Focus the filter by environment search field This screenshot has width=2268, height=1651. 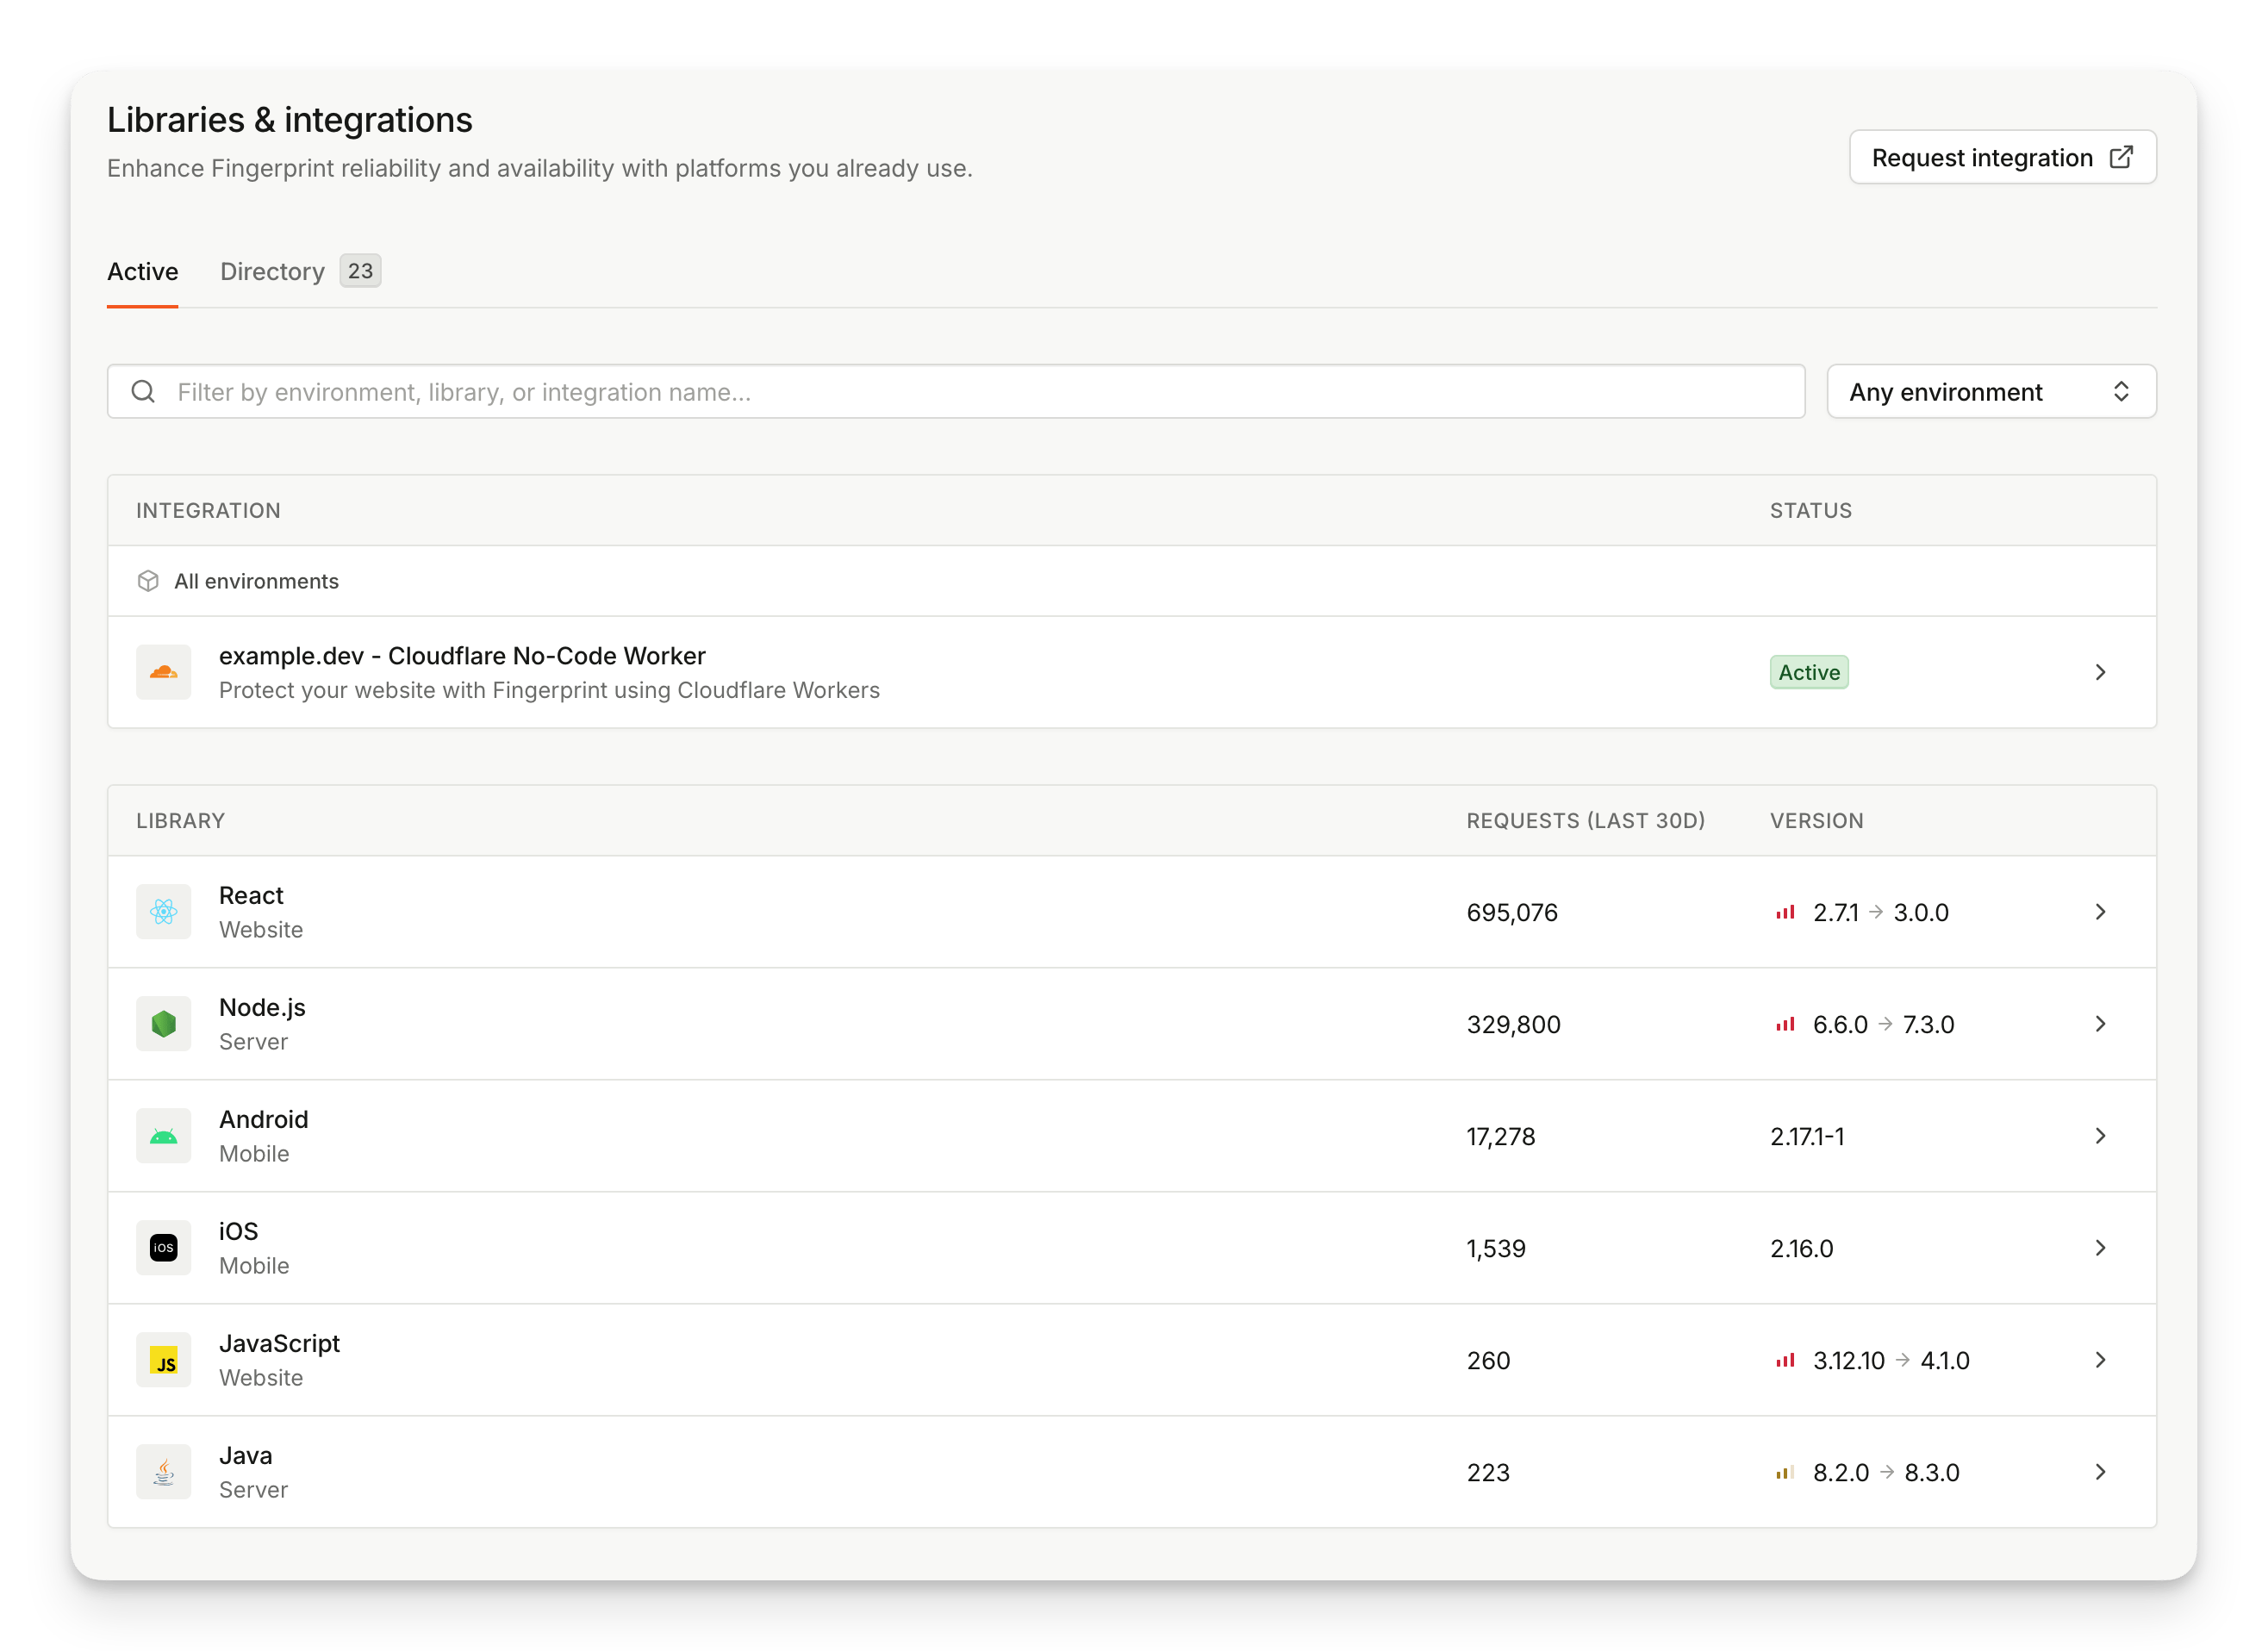coord(956,392)
